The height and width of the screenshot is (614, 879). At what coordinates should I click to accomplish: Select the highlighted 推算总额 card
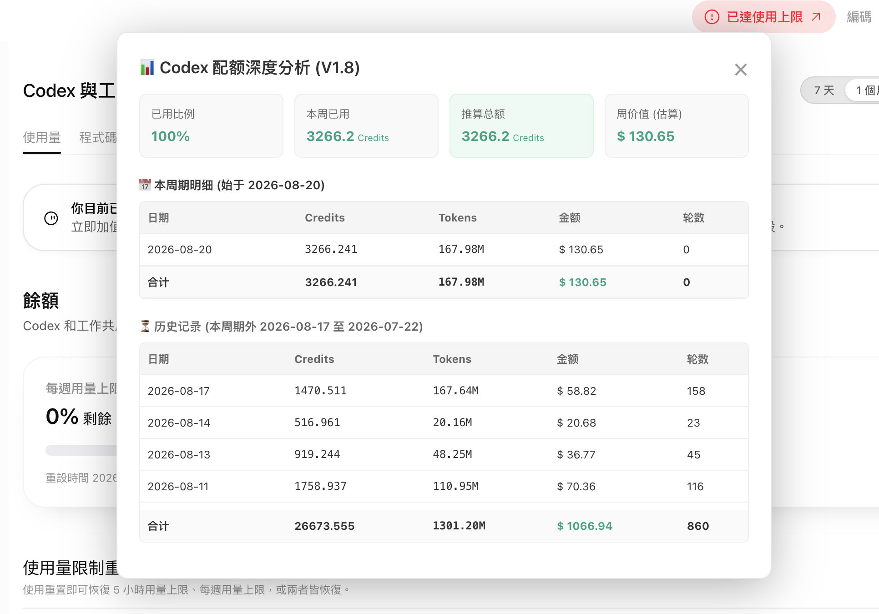521,126
